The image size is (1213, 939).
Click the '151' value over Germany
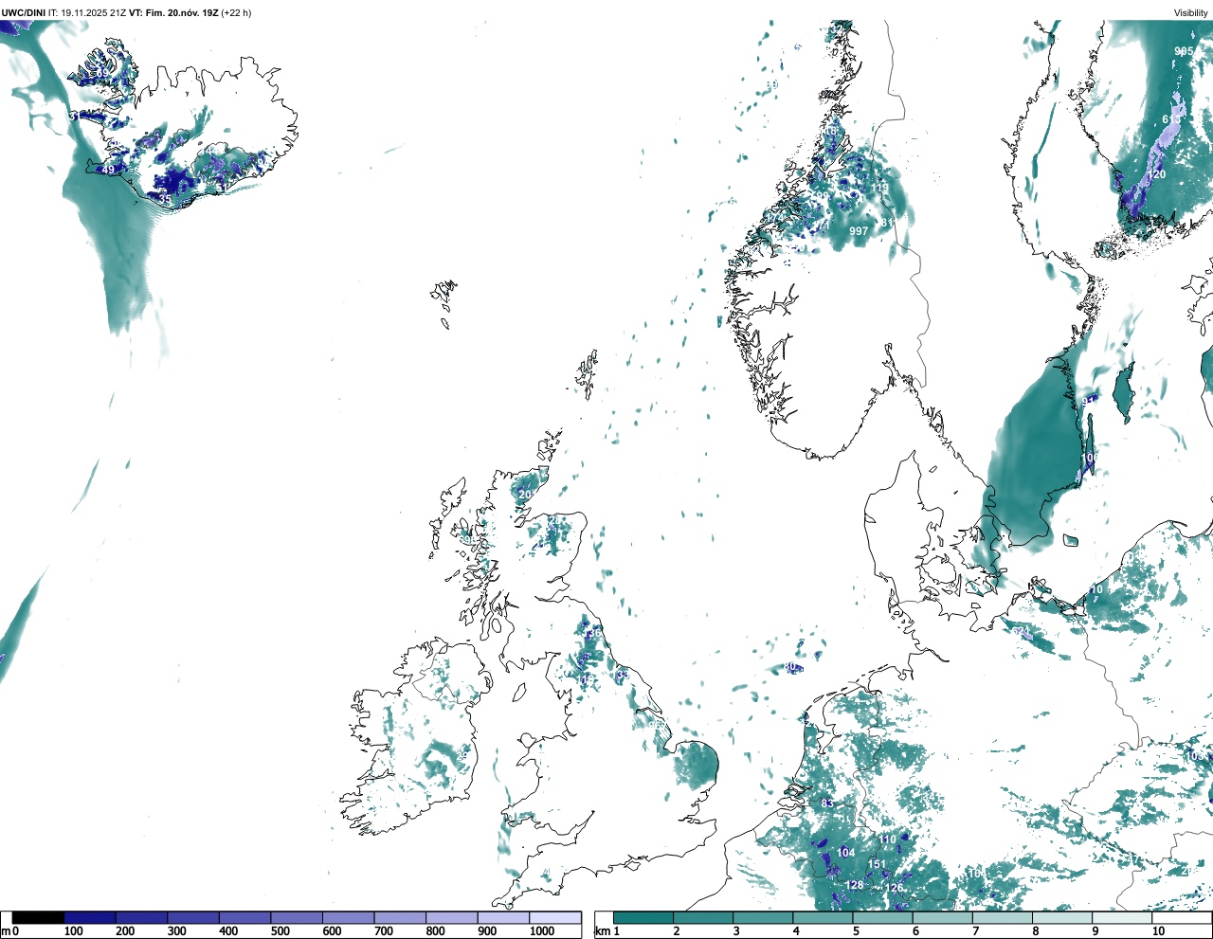pyautogui.click(x=877, y=864)
